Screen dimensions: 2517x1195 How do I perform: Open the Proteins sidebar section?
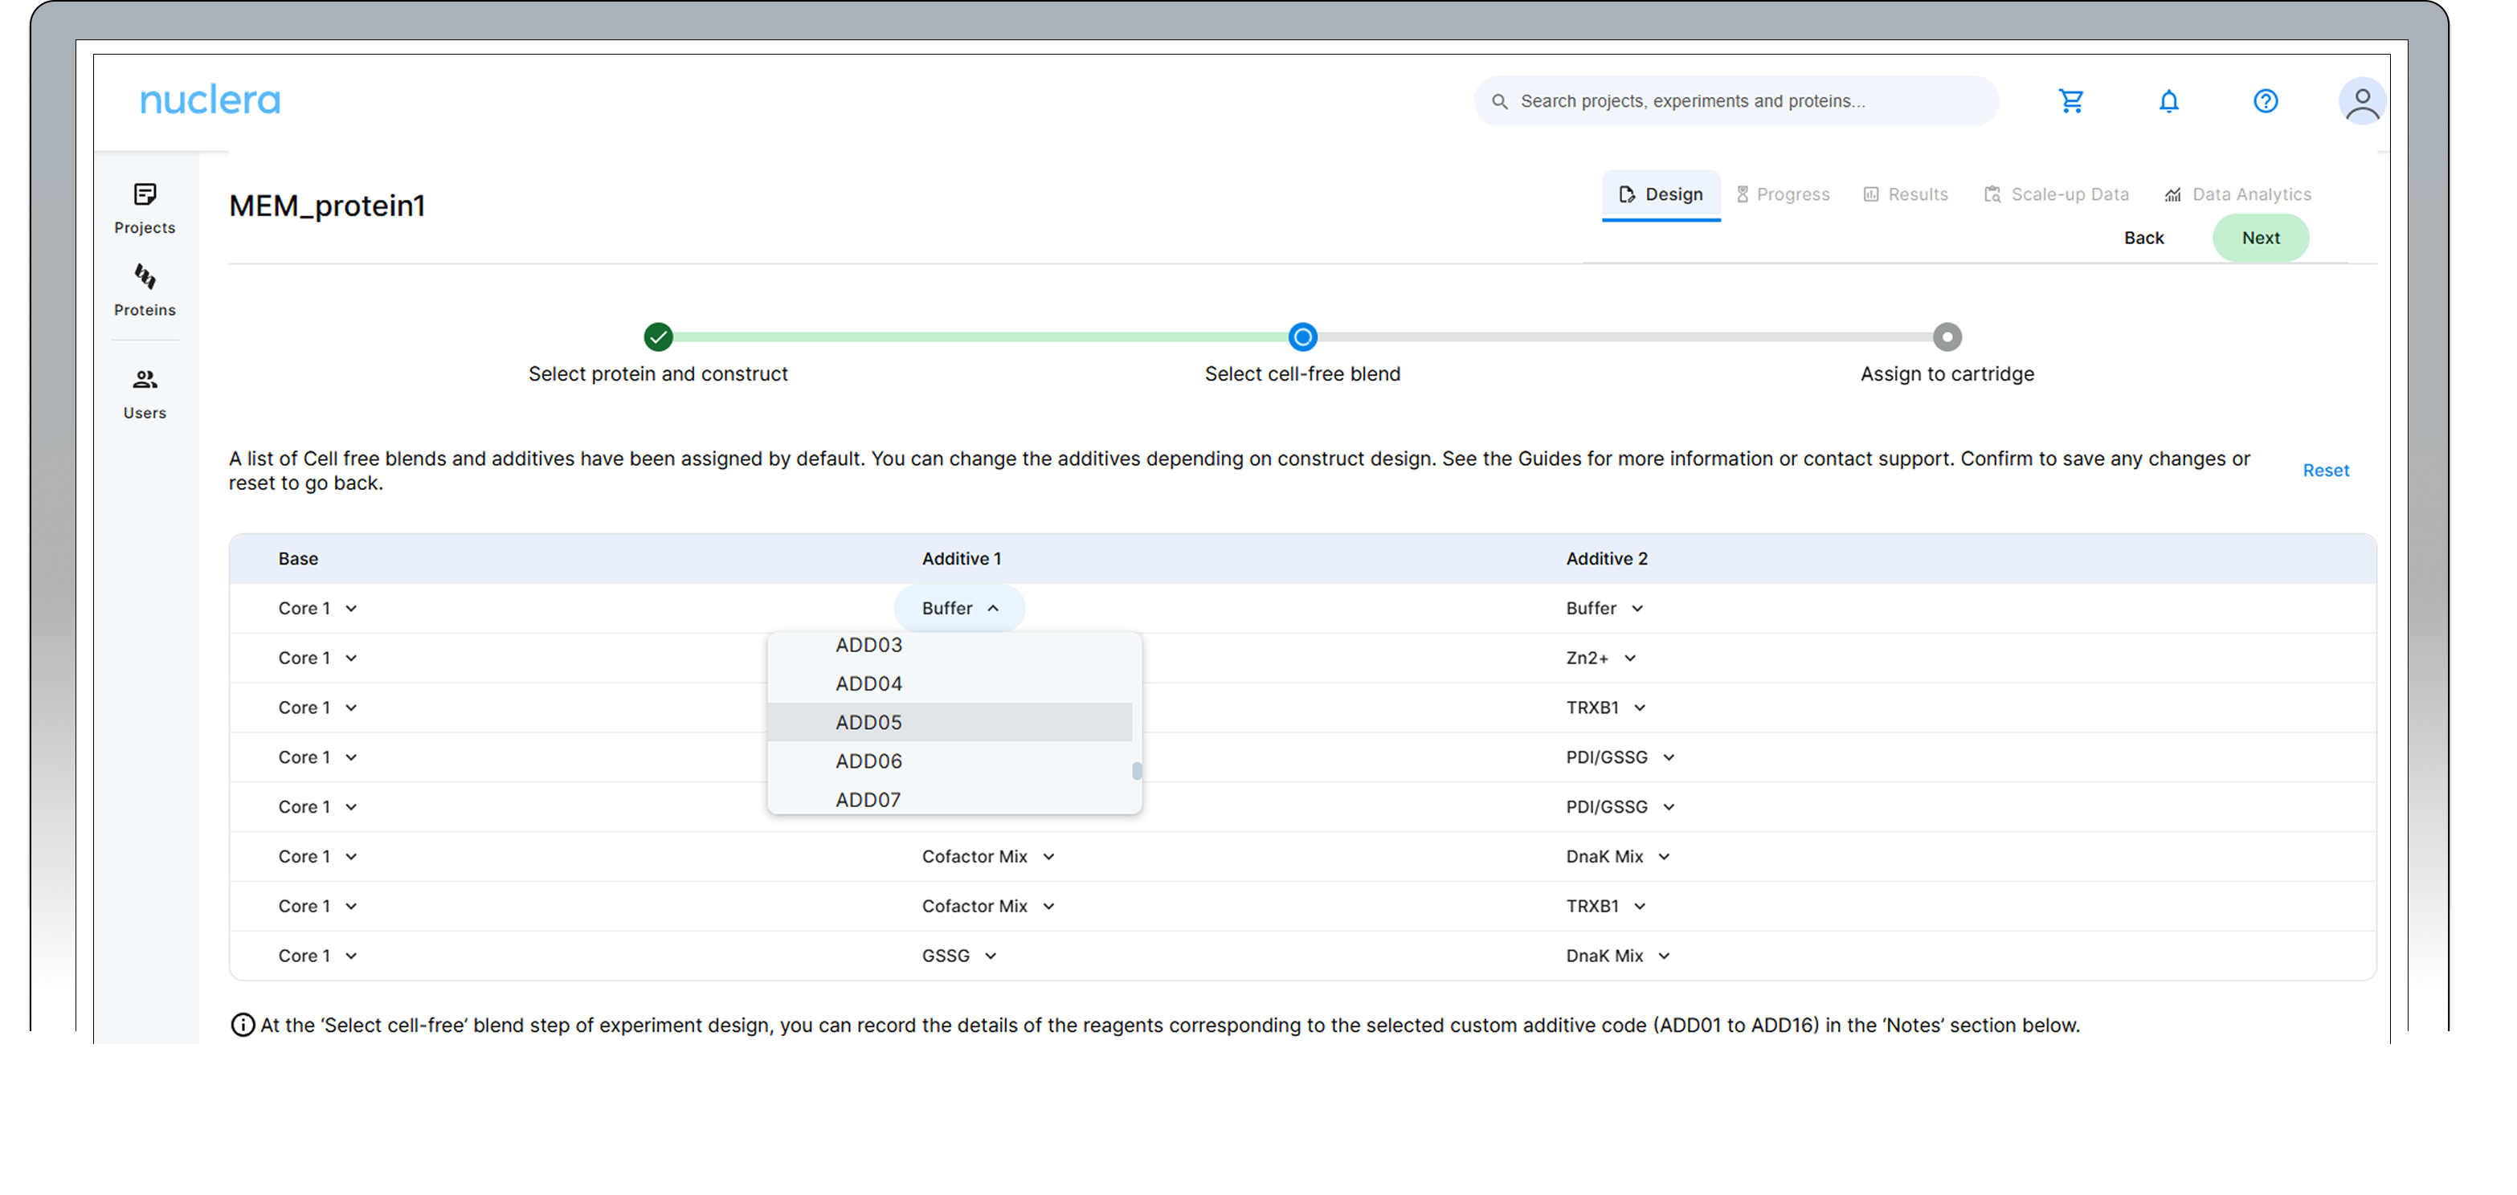(145, 290)
